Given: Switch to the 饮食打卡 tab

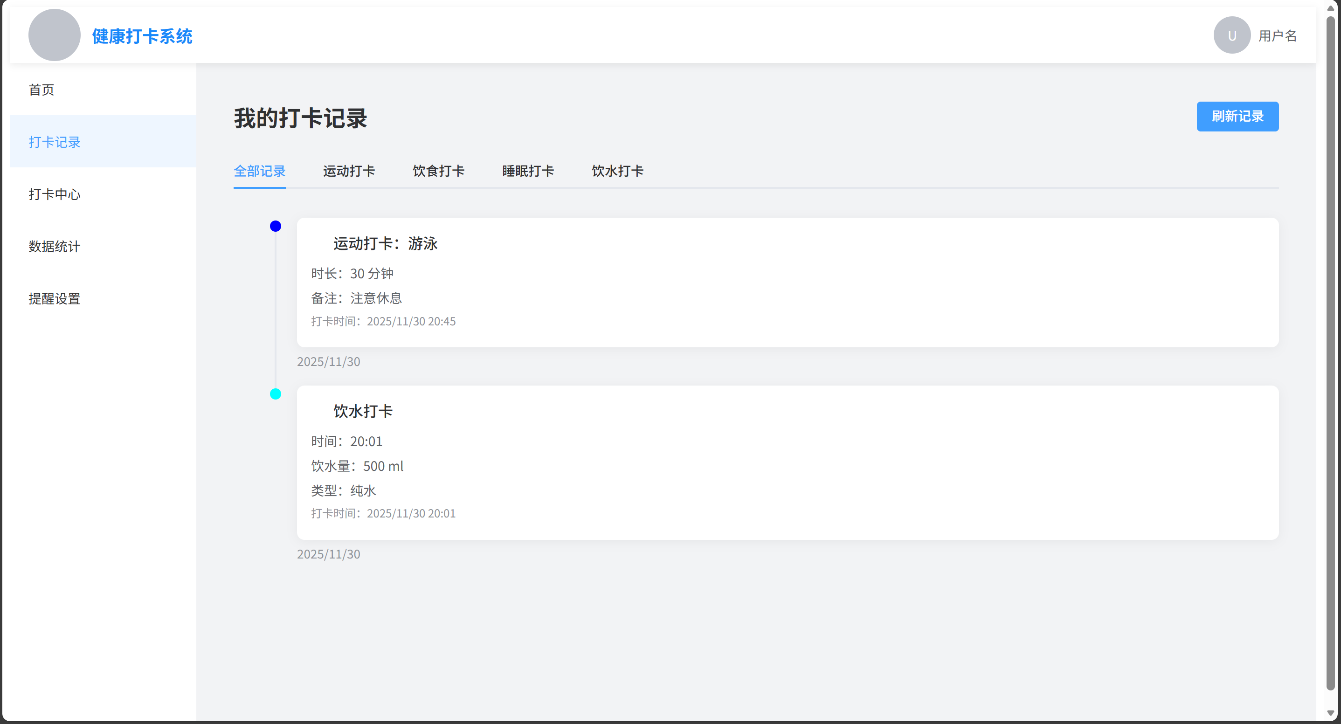Looking at the screenshot, I should (438, 171).
